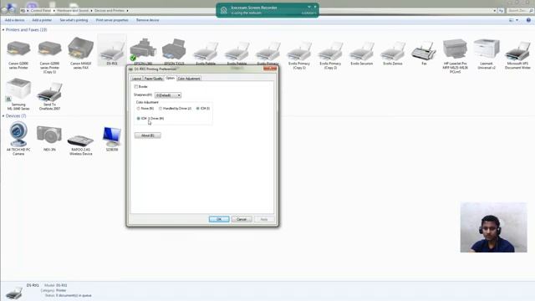Screen dimensions: 535x301
Task: Select Handled by Driver radio option
Action: coord(160,108)
